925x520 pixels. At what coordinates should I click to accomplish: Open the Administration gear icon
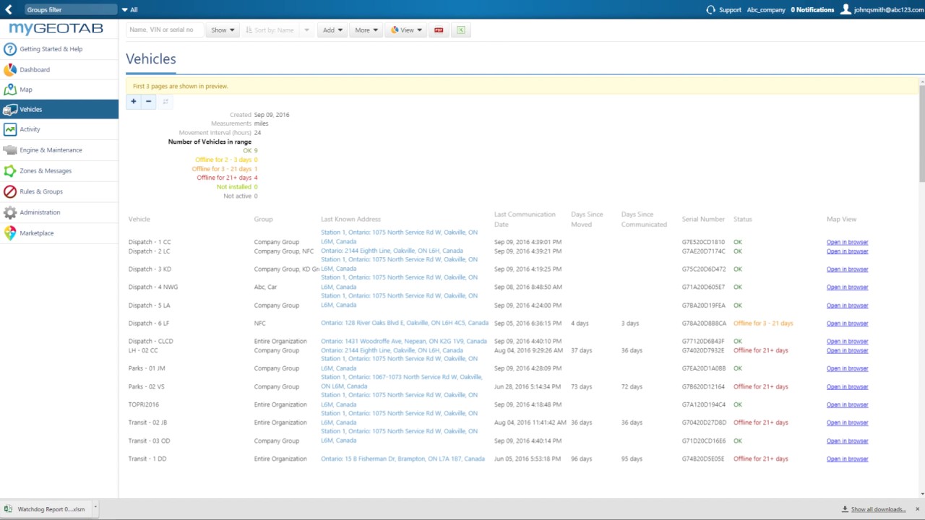pyautogui.click(x=9, y=212)
